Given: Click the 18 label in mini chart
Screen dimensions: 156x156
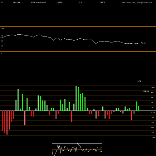Looking at the screenshot, I should coord(100,148).
